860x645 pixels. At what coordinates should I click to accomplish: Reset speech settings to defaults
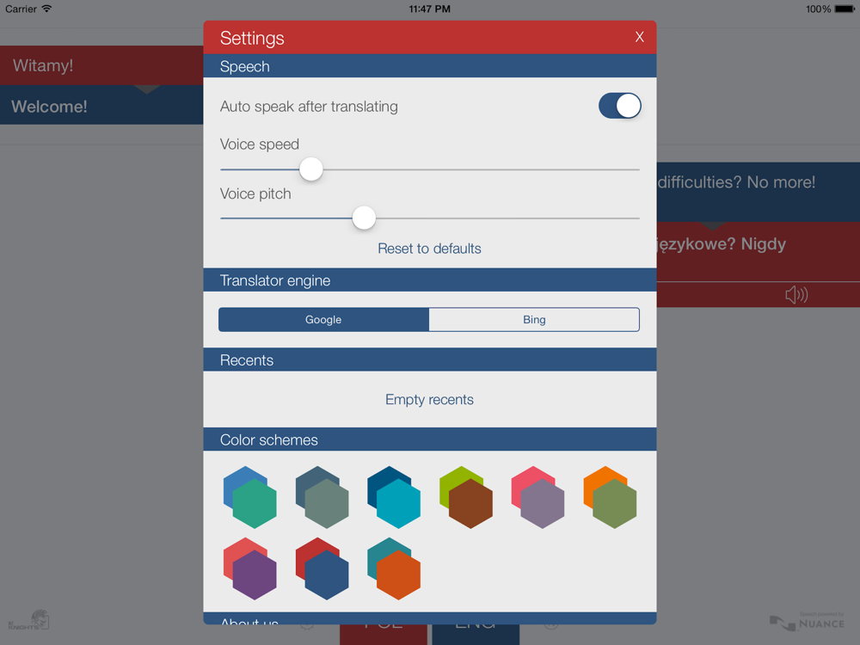pyautogui.click(x=429, y=249)
